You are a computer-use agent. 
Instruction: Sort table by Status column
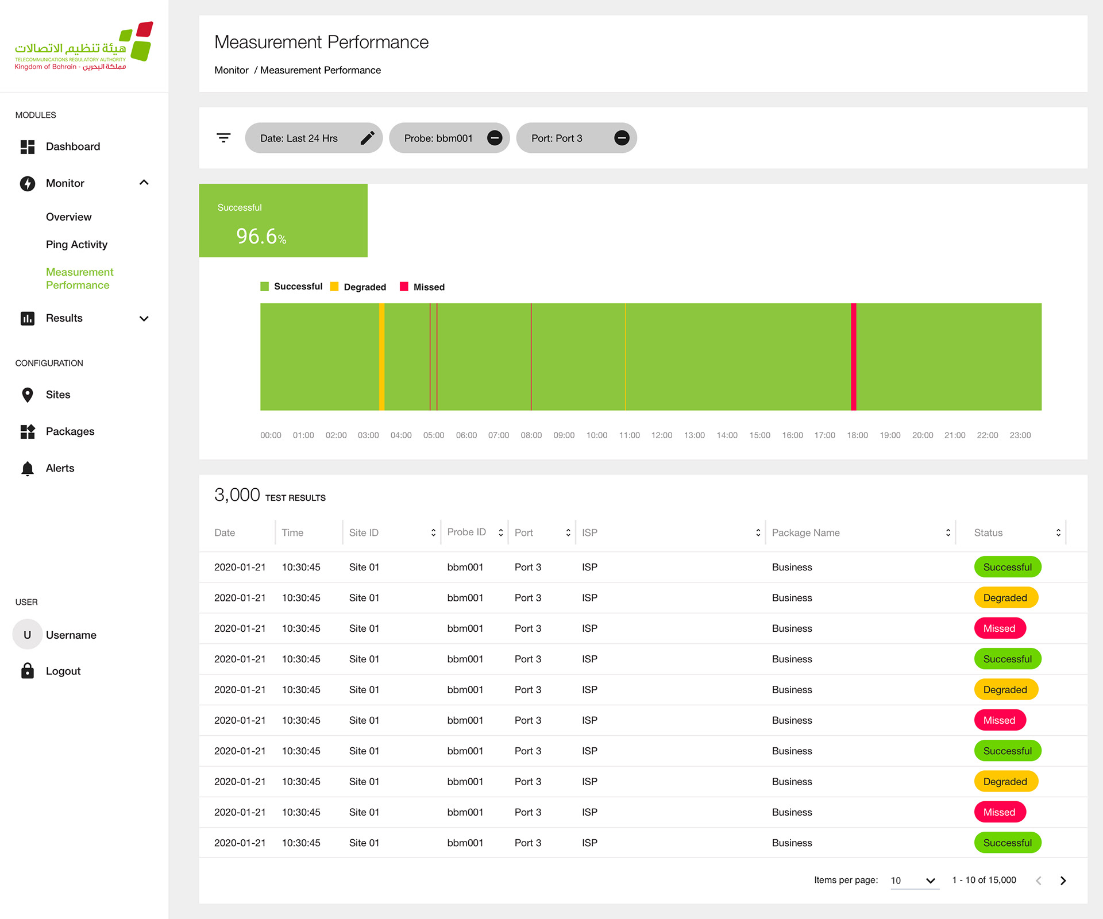(1058, 533)
